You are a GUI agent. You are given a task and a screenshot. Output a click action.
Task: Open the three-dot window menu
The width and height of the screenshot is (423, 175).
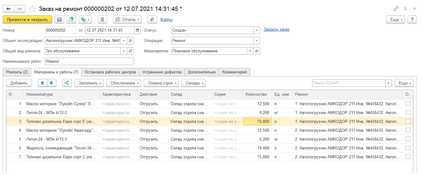(x=405, y=9)
